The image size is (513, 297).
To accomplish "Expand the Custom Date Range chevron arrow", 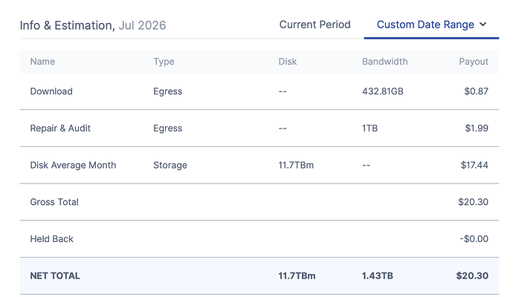I will pos(483,25).
